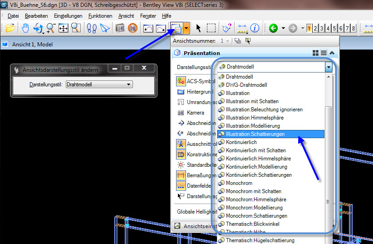Open the Bearbeiten menu

(36, 16)
